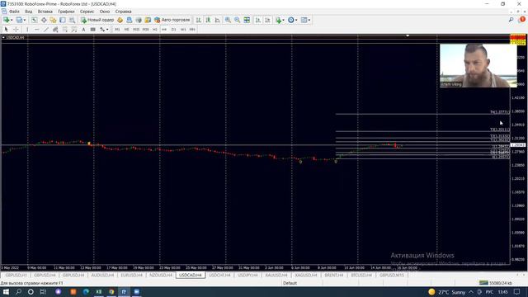This screenshot has width=528, height=297.
Task: Select the Fibonacci retracement tool
Action: pos(65,30)
